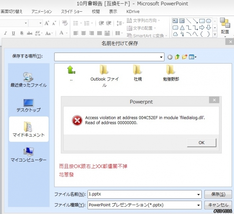234x214 pixels.
Task: Toggle underline formatting
Action: tap(14, 33)
